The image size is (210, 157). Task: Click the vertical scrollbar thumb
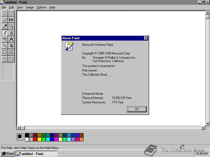[207, 16]
